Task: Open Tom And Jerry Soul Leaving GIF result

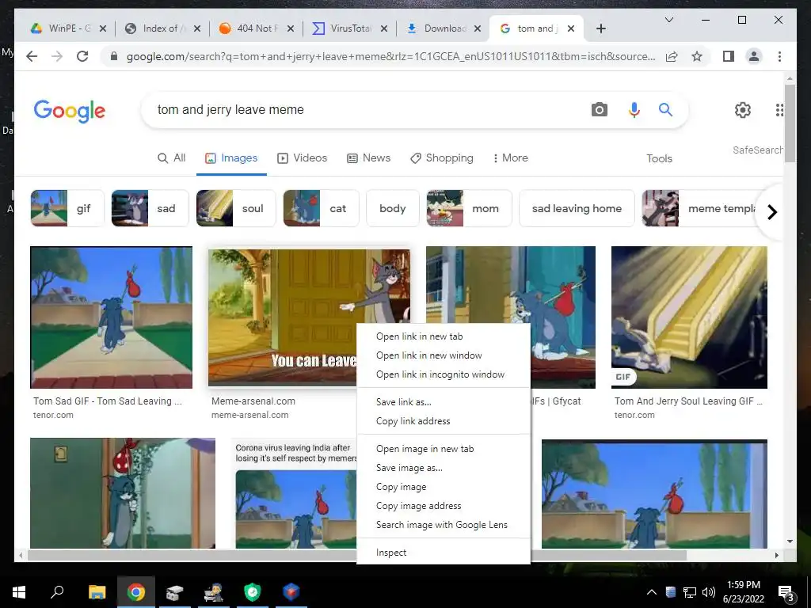Action: coord(689,317)
